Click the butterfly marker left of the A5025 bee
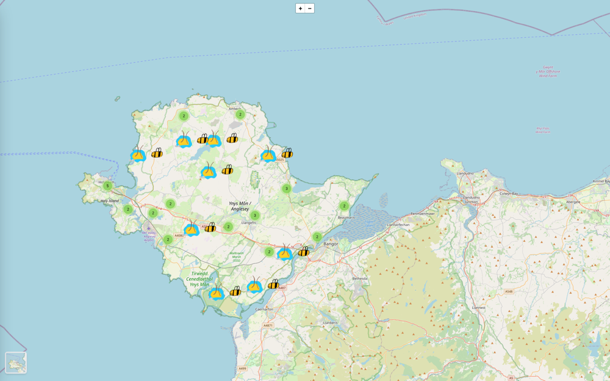 tap(268, 155)
